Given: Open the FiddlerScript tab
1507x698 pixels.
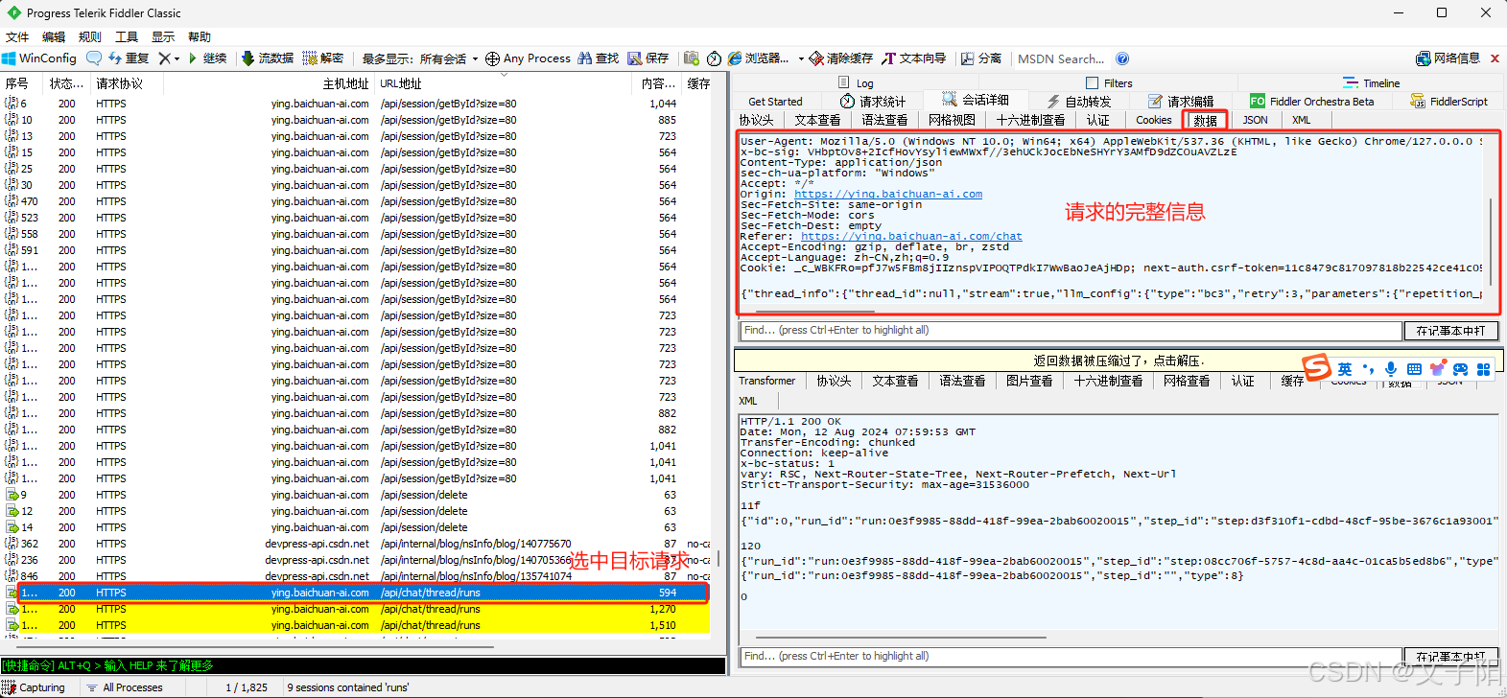Looking at the screenshot, I should (x=1448, y=102).
